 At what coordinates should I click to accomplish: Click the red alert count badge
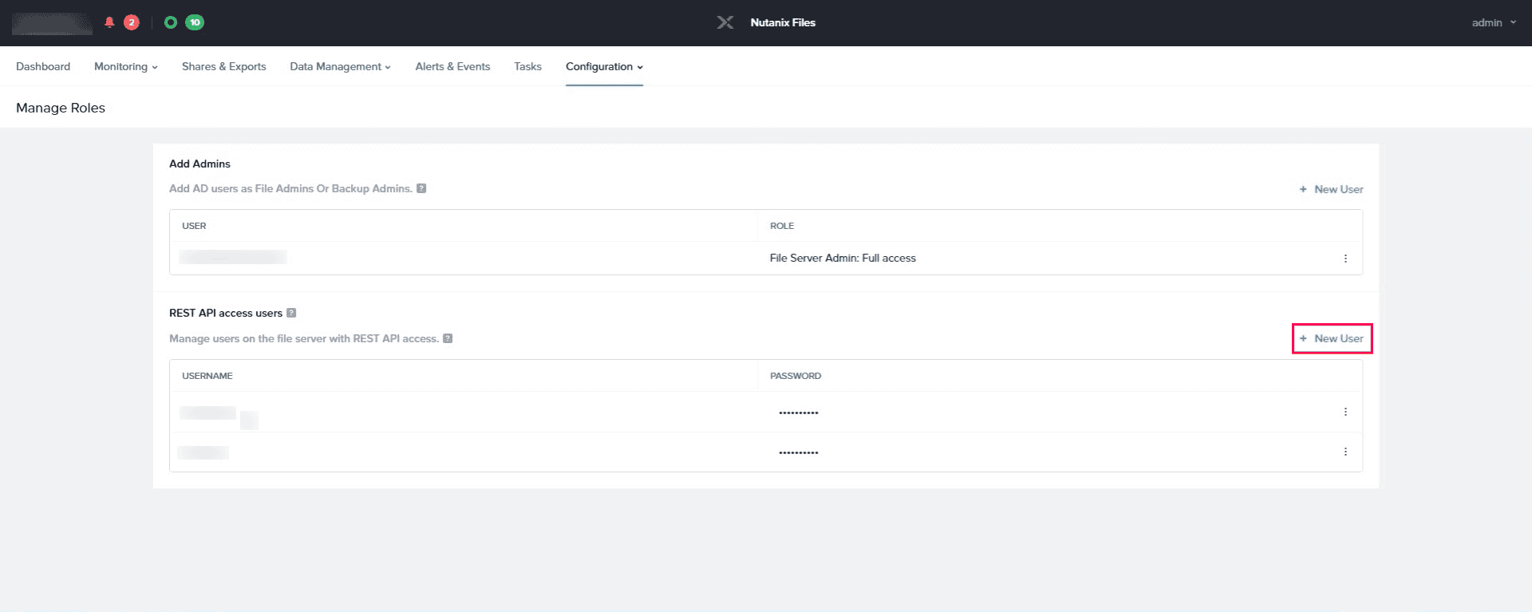[132, 22]
